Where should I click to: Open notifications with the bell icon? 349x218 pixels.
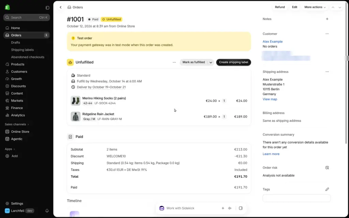point(47,211)
